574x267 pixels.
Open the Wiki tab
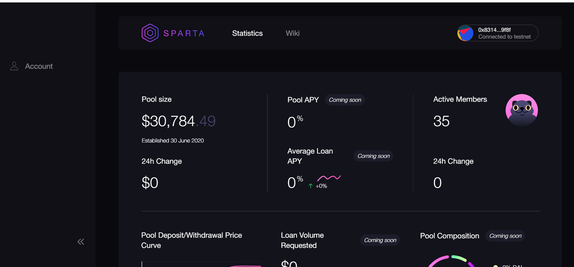click(x=293, y=33)
